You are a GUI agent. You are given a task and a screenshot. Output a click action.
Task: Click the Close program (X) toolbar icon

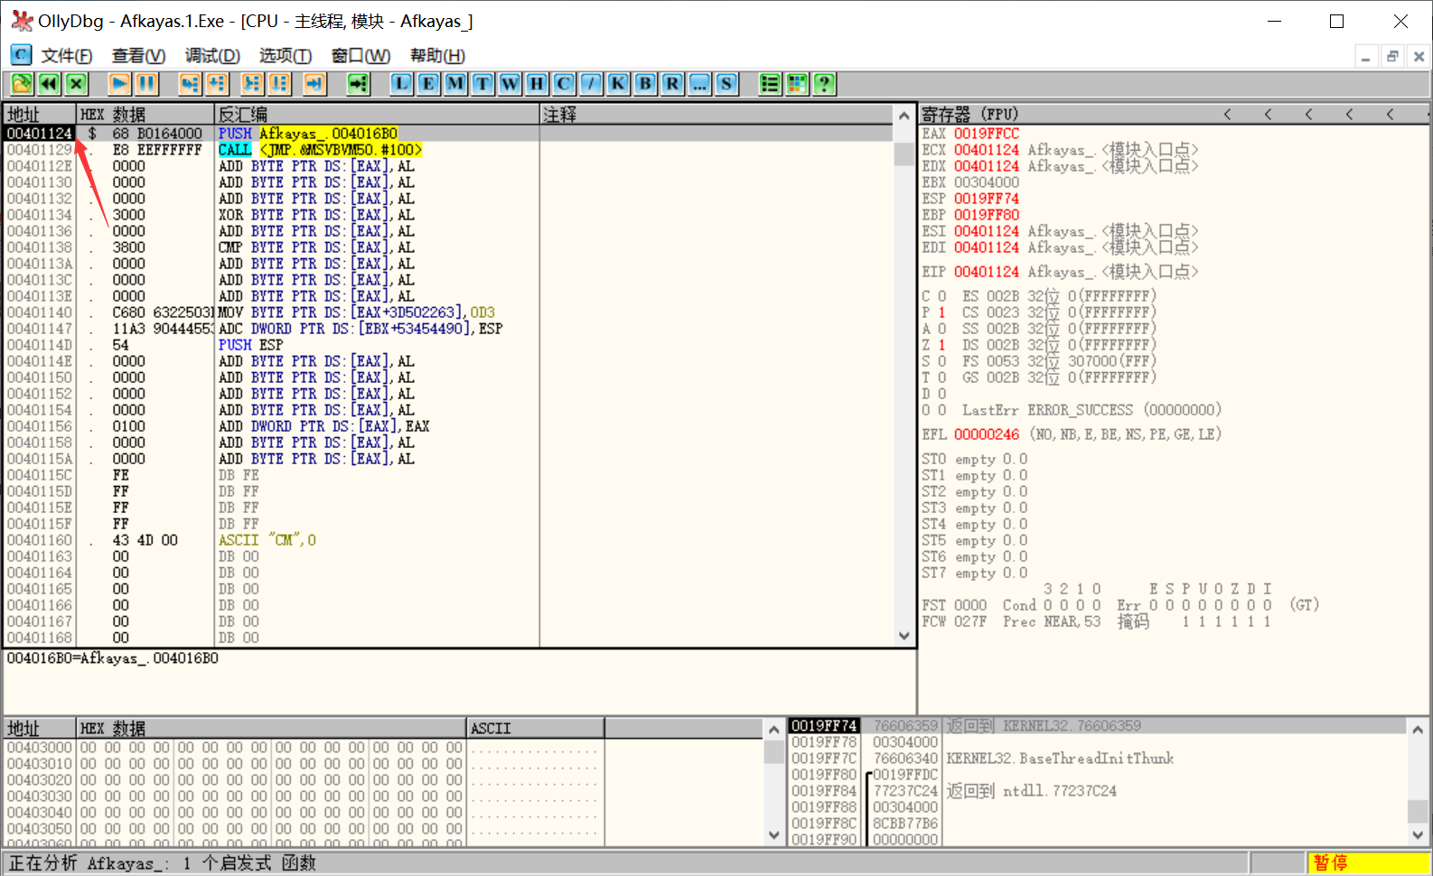click(76, 84)
